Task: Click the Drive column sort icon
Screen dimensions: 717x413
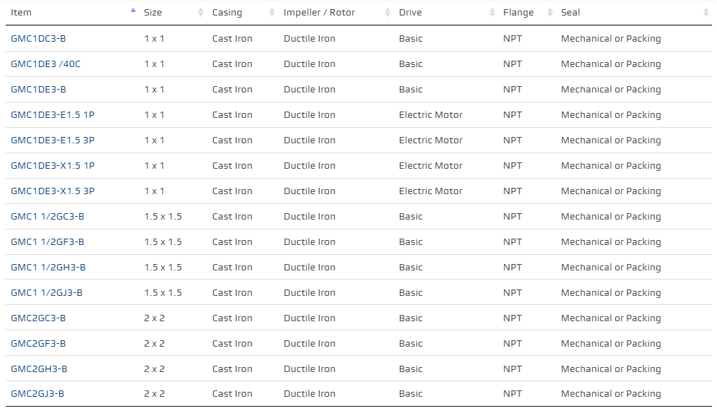Action: coord(492,13)
